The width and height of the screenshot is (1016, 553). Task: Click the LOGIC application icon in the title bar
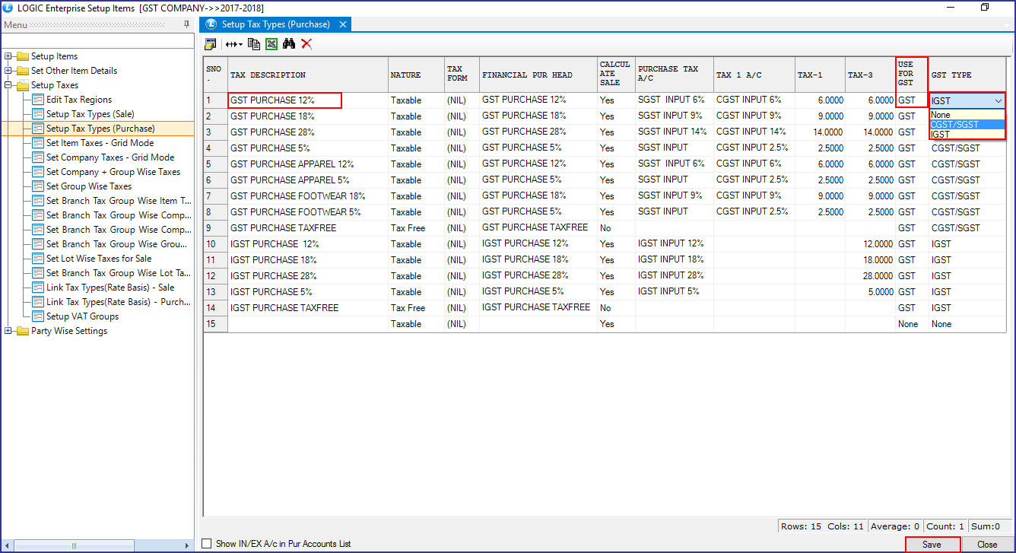point(8,8)
